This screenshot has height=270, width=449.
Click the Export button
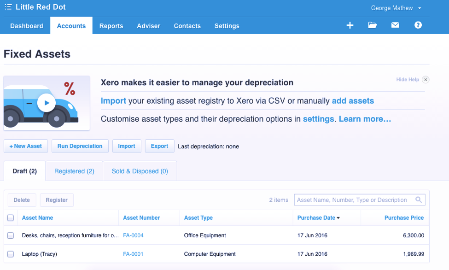(x=159, y=146)
